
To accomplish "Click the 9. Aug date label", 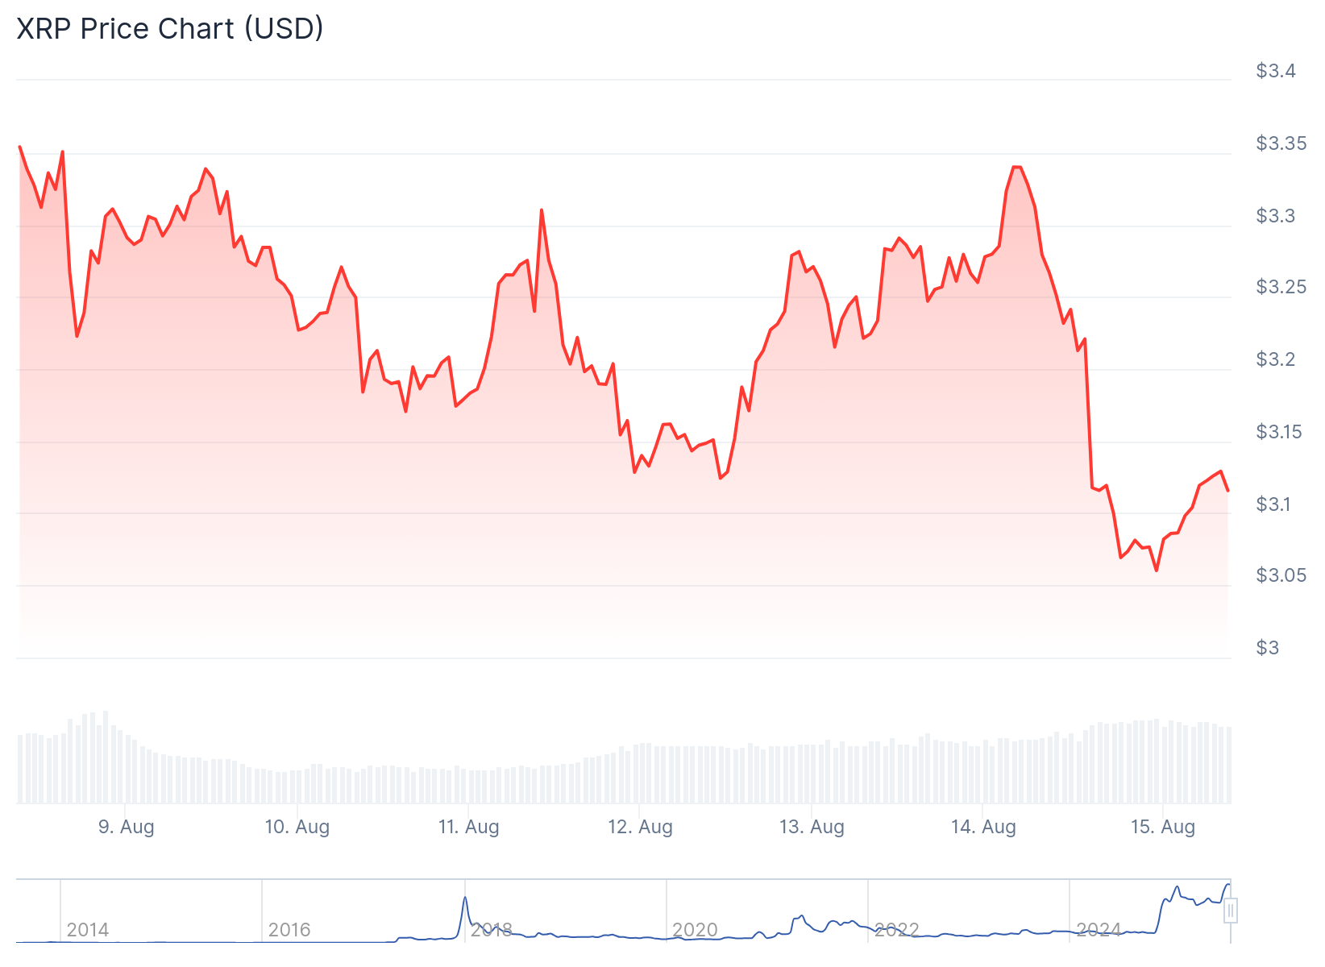I will pos(126,827).
